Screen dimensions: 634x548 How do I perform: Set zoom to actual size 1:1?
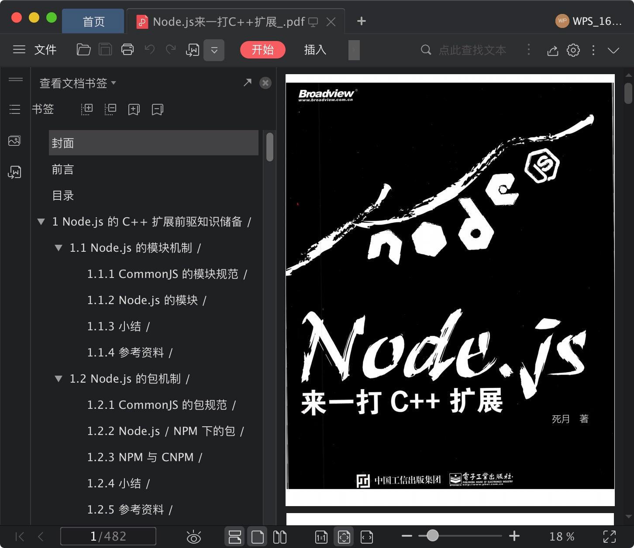[x=321, y=537]
